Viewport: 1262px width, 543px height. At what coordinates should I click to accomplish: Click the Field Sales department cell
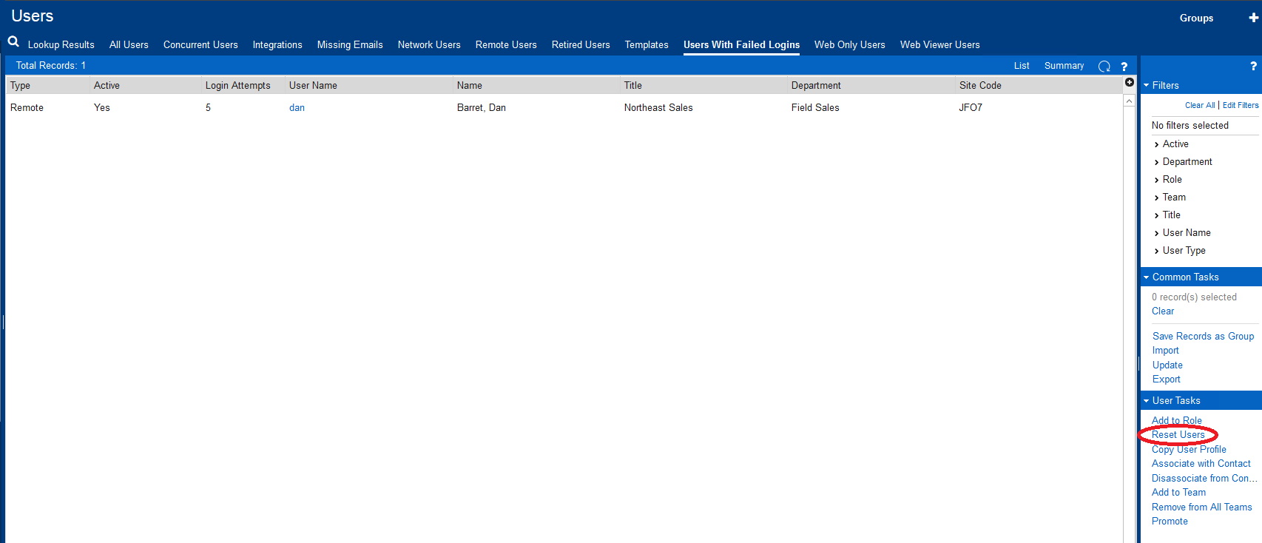pyautogui.click(x=815, y=108)
